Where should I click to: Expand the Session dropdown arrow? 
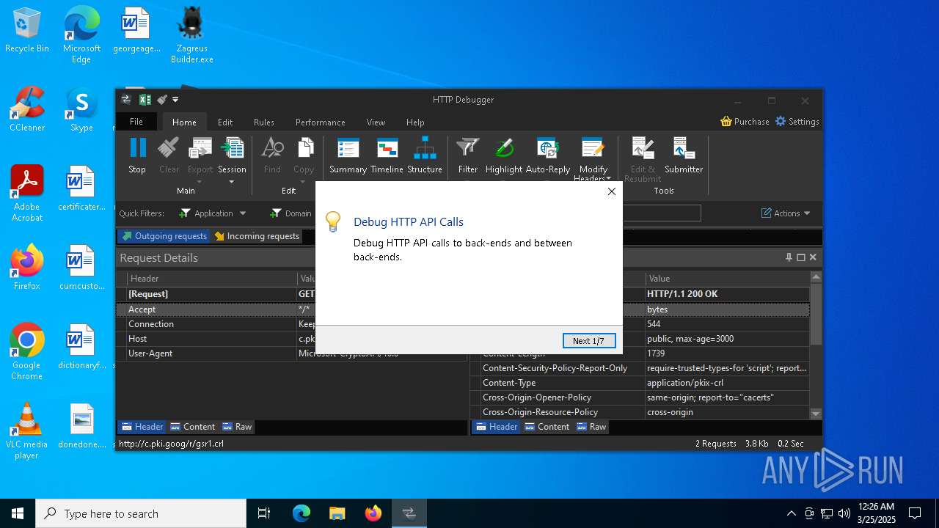click(x=232, y=181)
